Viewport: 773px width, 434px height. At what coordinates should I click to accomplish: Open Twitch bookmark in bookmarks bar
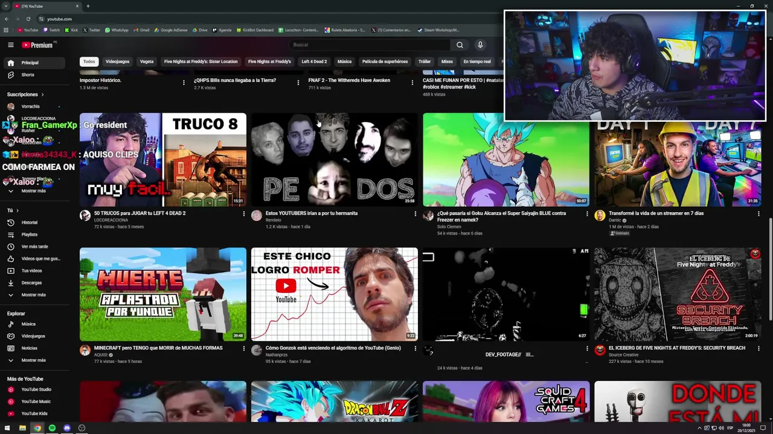(x=51, y=30)
